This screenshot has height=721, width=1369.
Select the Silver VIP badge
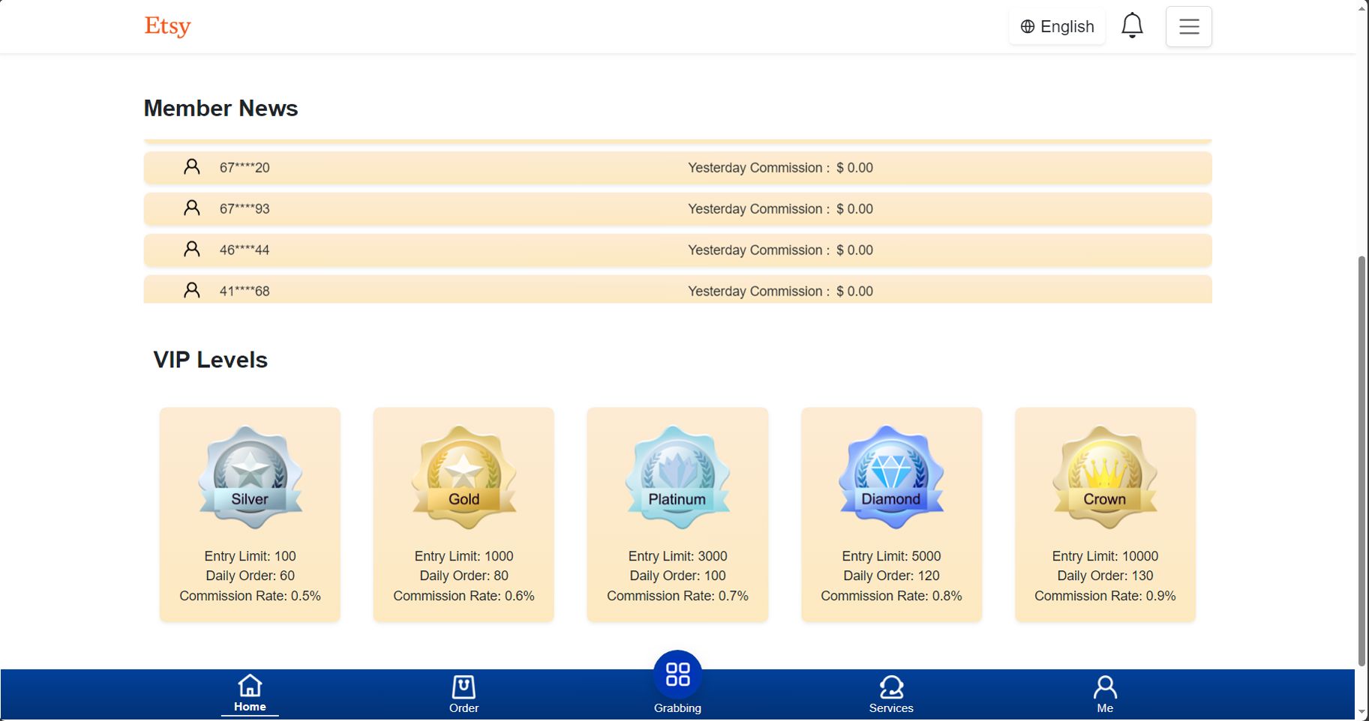pos(250,477)
